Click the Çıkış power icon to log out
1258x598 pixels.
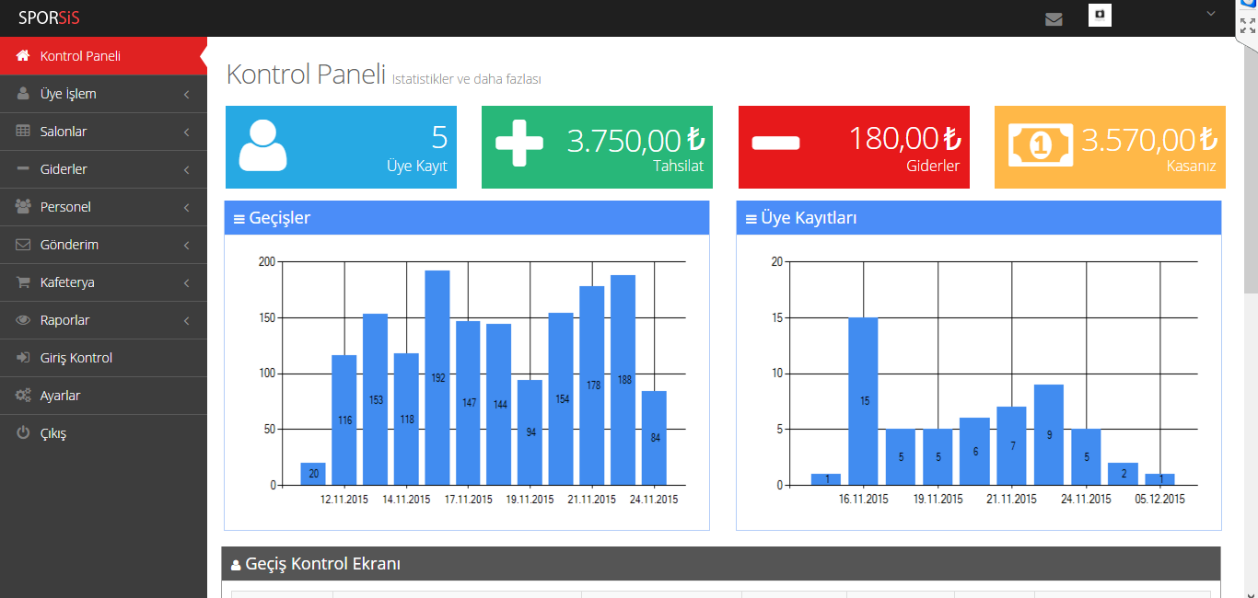(23, 433)
